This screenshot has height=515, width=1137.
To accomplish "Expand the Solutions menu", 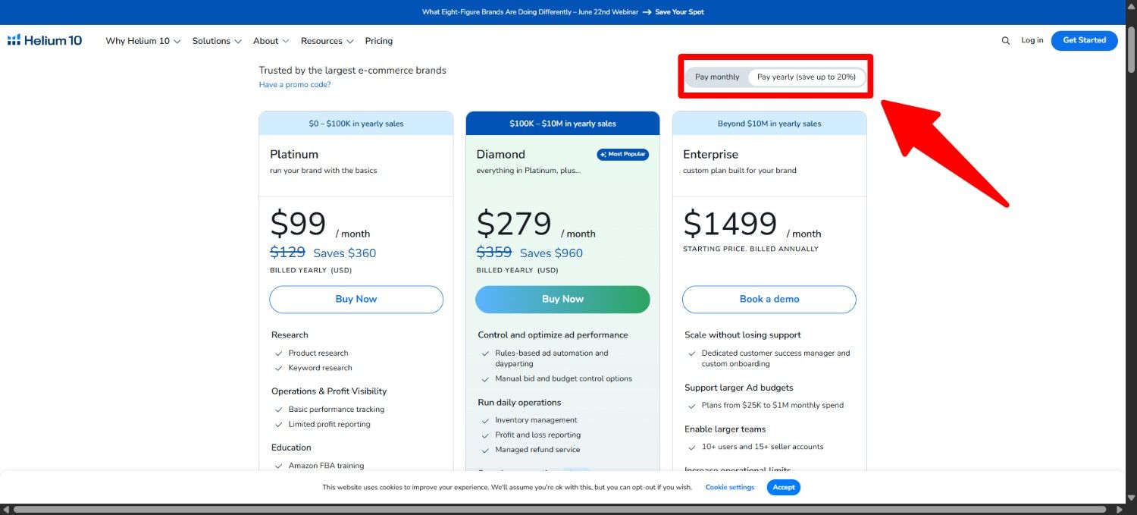I will pos(217,41).
